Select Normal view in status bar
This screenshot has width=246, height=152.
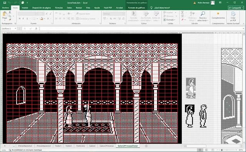pos(200,150)
